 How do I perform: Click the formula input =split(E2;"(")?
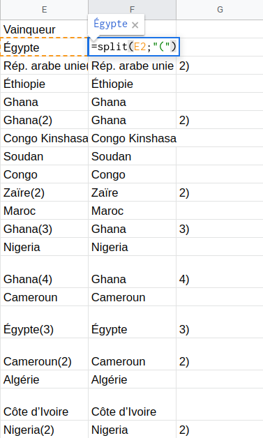[x=134, y=47]
